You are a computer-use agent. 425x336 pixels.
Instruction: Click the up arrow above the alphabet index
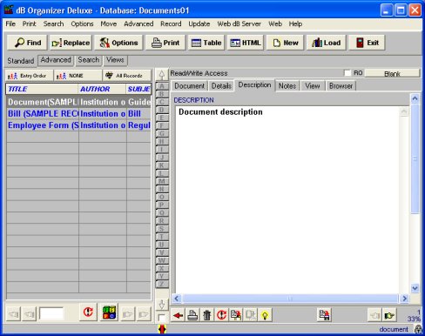click(x=162, y=75)
